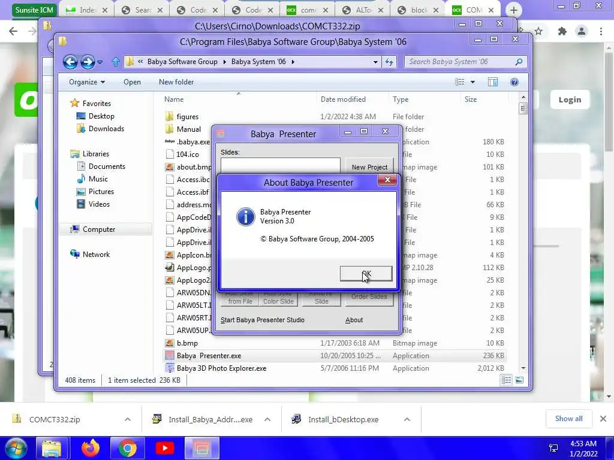Click Explorer Forward navigation arrow
Screen dimensions: 614x460
click(x=88, y=62)
